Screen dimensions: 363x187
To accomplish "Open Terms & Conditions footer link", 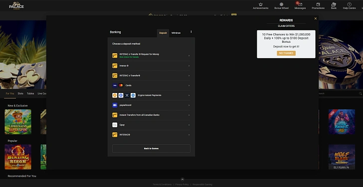I will [x=162, y=185].
